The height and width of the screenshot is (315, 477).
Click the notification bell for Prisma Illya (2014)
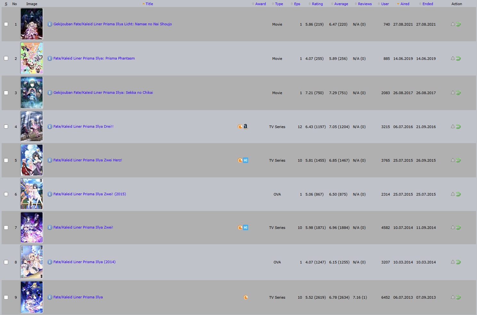click(453, 262)
